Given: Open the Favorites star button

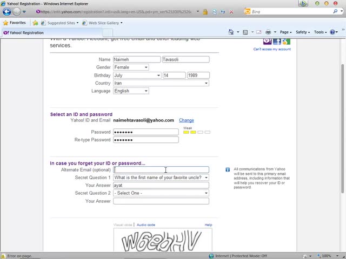Looking at the screenshot, I should [15, 23].
